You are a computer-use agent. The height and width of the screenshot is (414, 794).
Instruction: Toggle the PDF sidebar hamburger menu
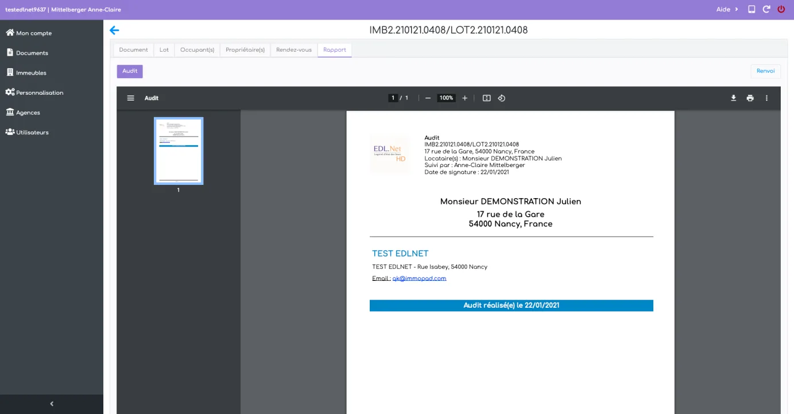[x=131, y=98]
